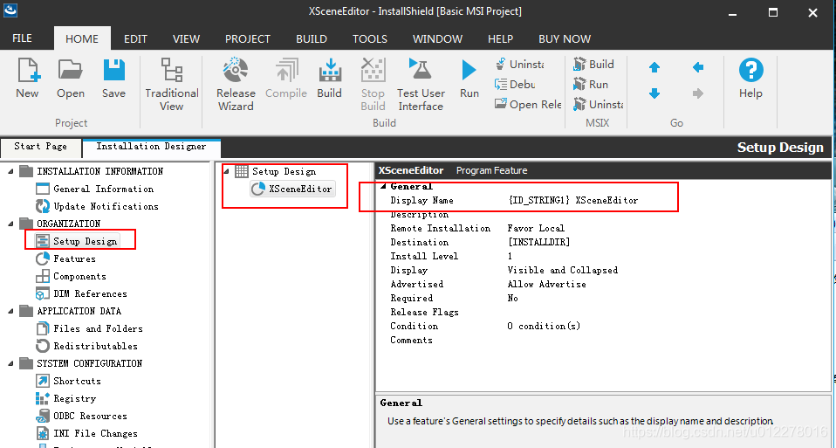This screenshot has height=448, width=836.
Task: Collapse the SYSTEM CONFIGURATION node
Action: 10,363
